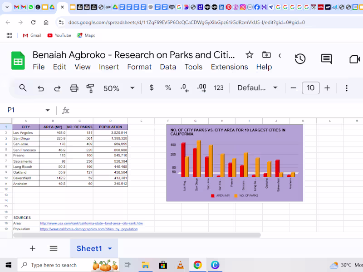Select the CITY header cell
This screenshot has width=363, height=272.
(26, 127)
